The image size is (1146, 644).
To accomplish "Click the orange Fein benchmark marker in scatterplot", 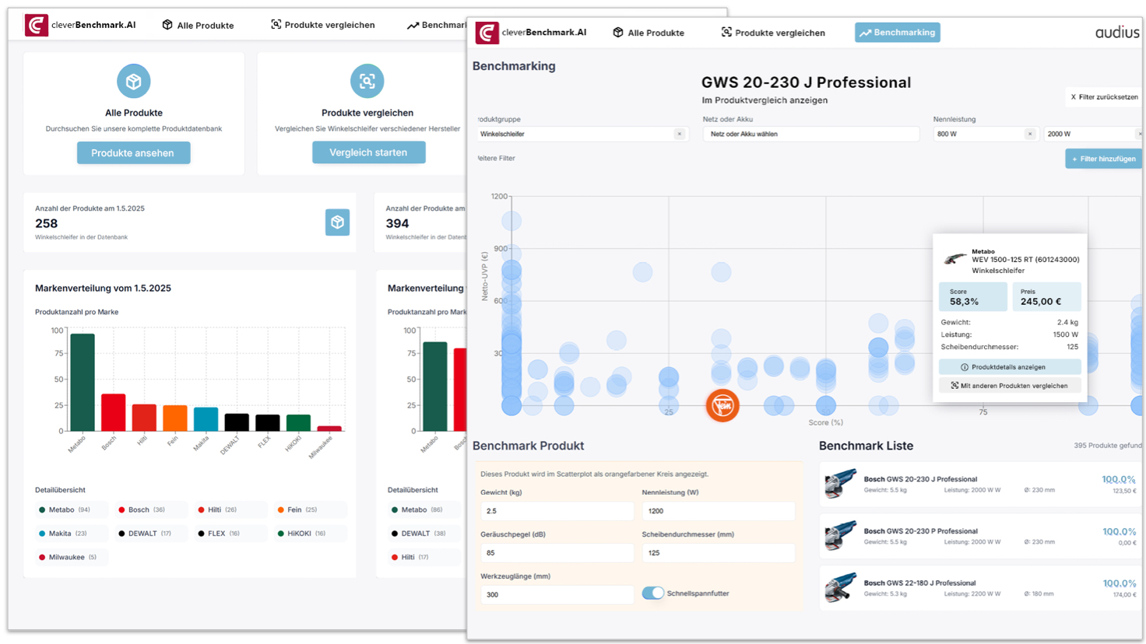I will tap(722, 405).
